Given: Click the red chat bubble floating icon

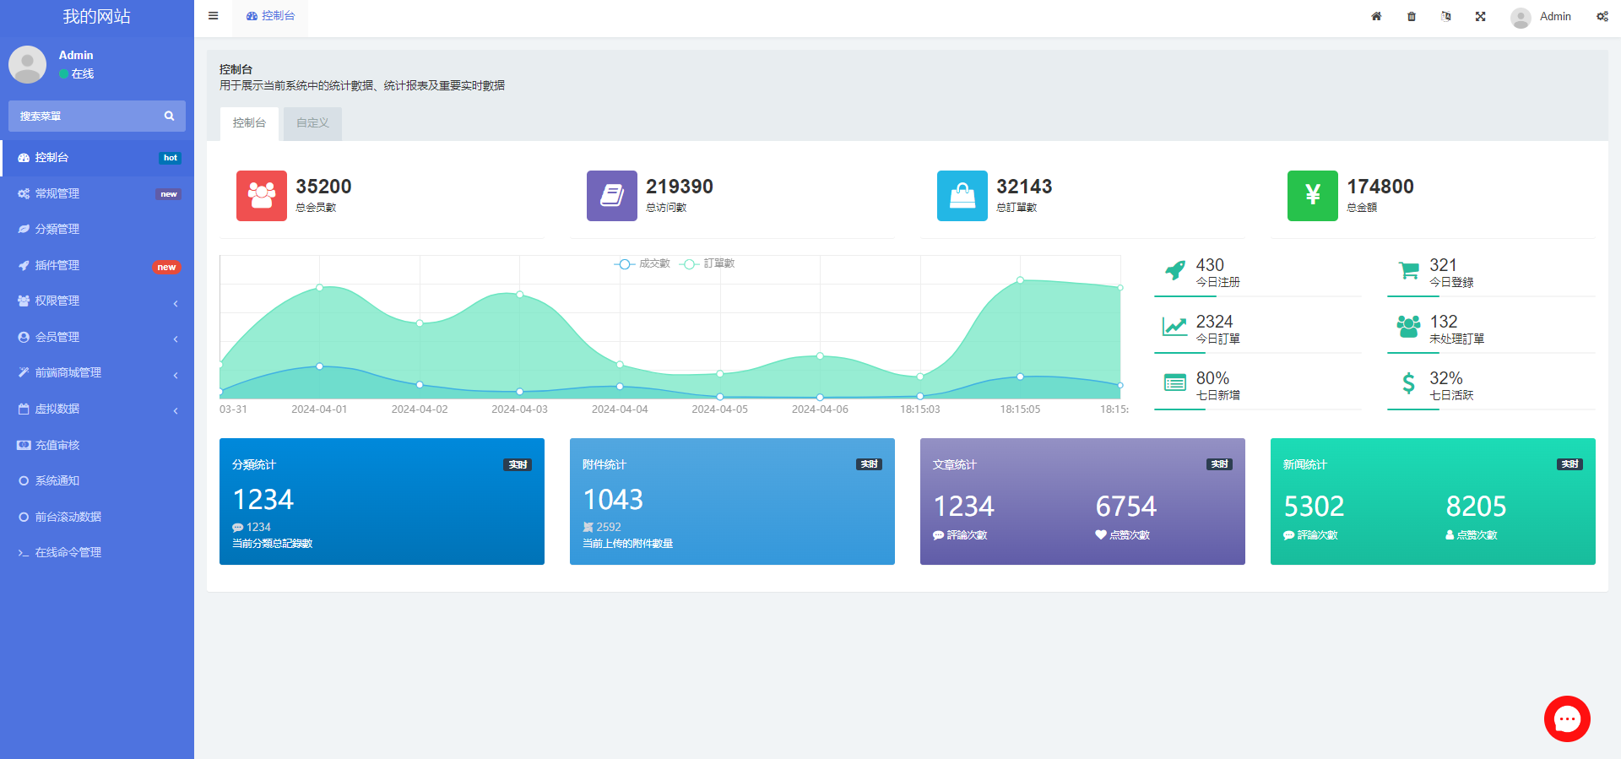Looking at the screenshot, I should tap(1567, 719).
